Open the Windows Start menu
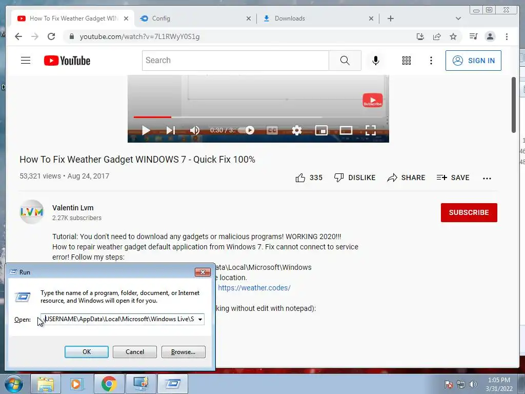 (14, 384)
